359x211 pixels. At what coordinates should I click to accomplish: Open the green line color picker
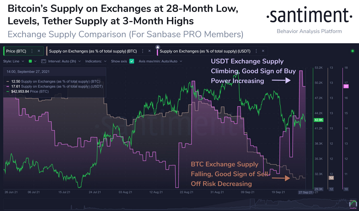pyautogui.click(x=33, y=61)
